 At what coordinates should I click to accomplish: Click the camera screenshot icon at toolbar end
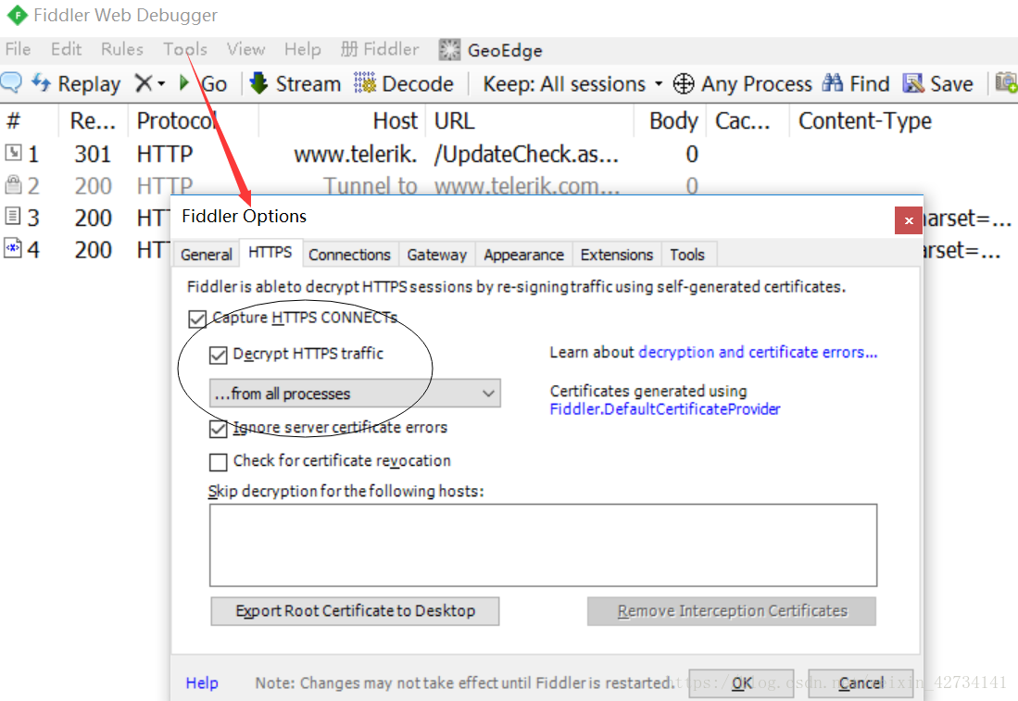click(1006, 82)
